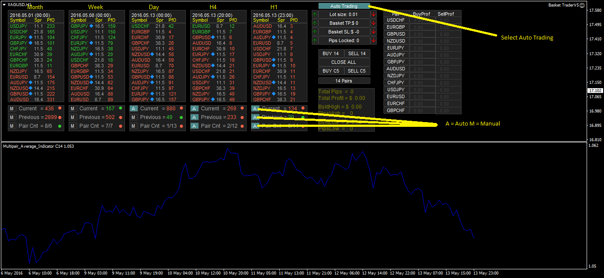This screenshot has width=604, height=278.
Task: Click green up arrow beside Basket SL
Action: click(315, 32)
